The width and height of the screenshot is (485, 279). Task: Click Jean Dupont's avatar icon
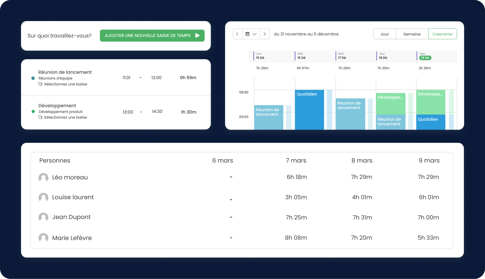[x=43, y=217]
